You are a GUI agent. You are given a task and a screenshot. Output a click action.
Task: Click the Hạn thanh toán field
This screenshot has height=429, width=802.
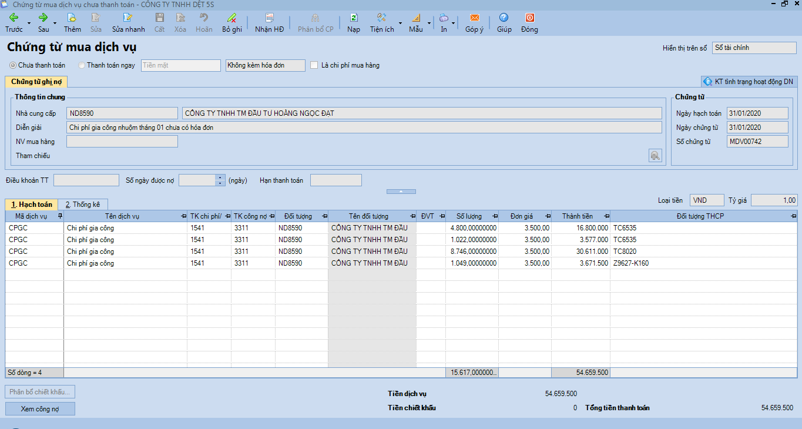(x=336, y=180)
